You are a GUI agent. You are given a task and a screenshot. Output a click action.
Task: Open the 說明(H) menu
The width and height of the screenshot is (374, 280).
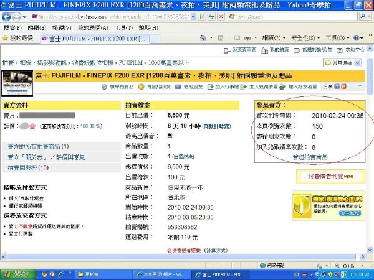[x=148, y=28]
